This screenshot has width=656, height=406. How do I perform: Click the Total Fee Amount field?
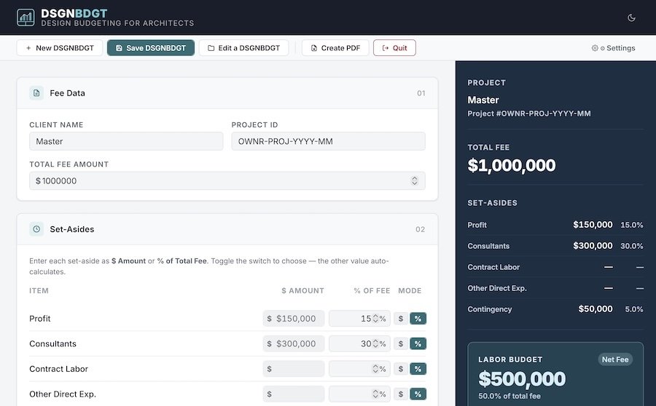[x=227, y=181]
